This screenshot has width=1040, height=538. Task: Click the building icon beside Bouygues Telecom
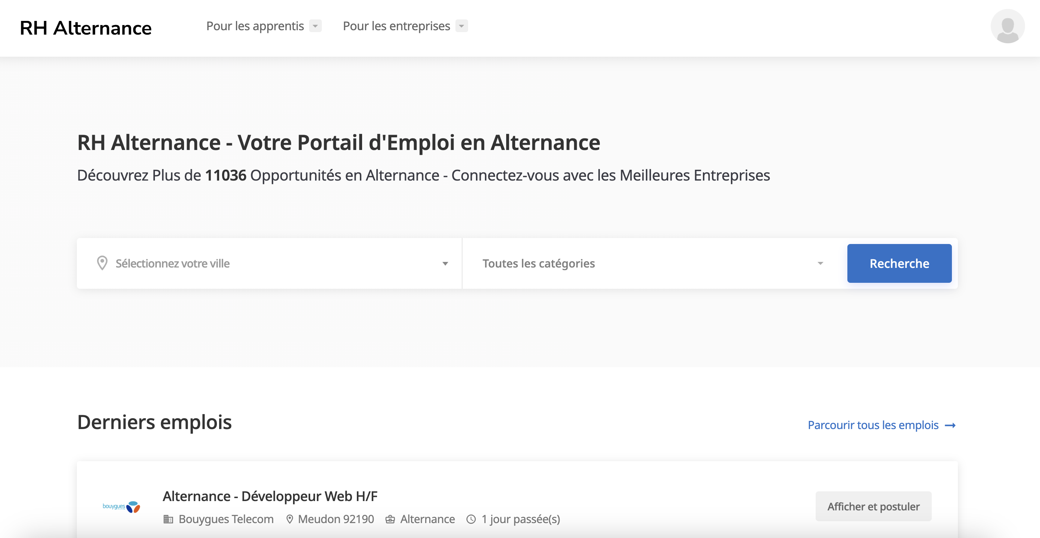point(168,519)
